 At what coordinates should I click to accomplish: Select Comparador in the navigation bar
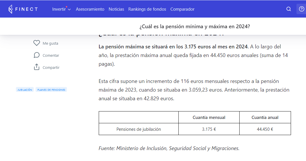182,9
